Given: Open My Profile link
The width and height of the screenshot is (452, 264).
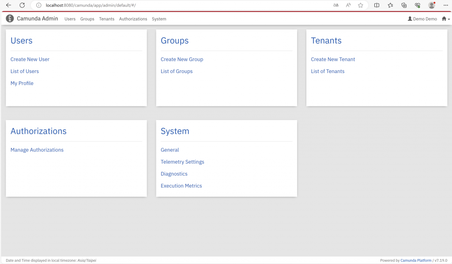Looking at the screenshot, I should tap(22, 83).
